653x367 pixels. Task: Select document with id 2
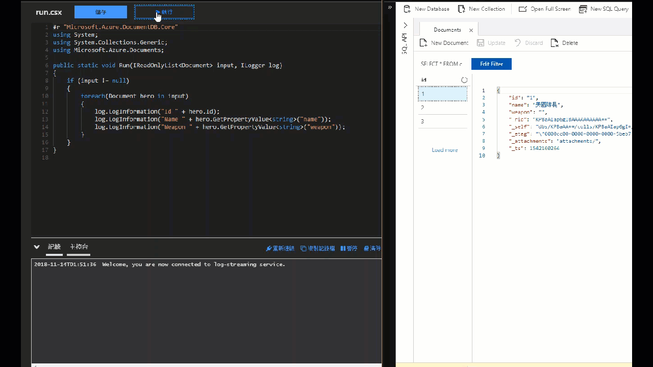(442, 108)
